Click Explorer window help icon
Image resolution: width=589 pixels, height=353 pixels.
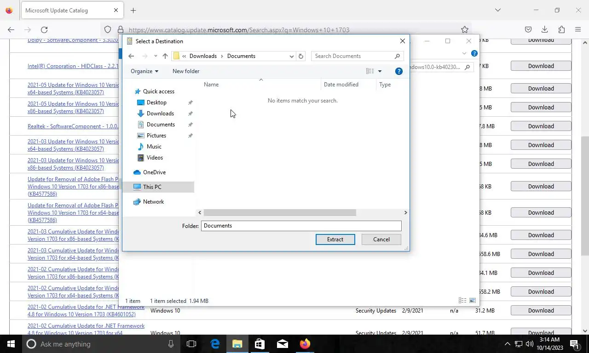pyautogui.click(x=474, y=53)
